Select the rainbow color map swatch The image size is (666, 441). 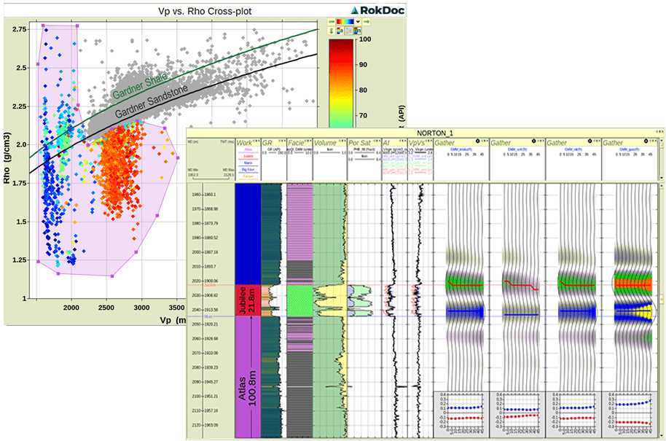coord(345,22)
